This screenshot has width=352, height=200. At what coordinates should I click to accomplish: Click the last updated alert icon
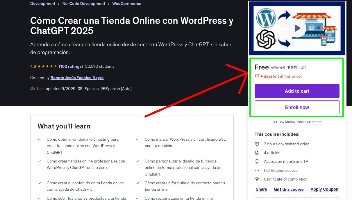click(x=33, y=89)
